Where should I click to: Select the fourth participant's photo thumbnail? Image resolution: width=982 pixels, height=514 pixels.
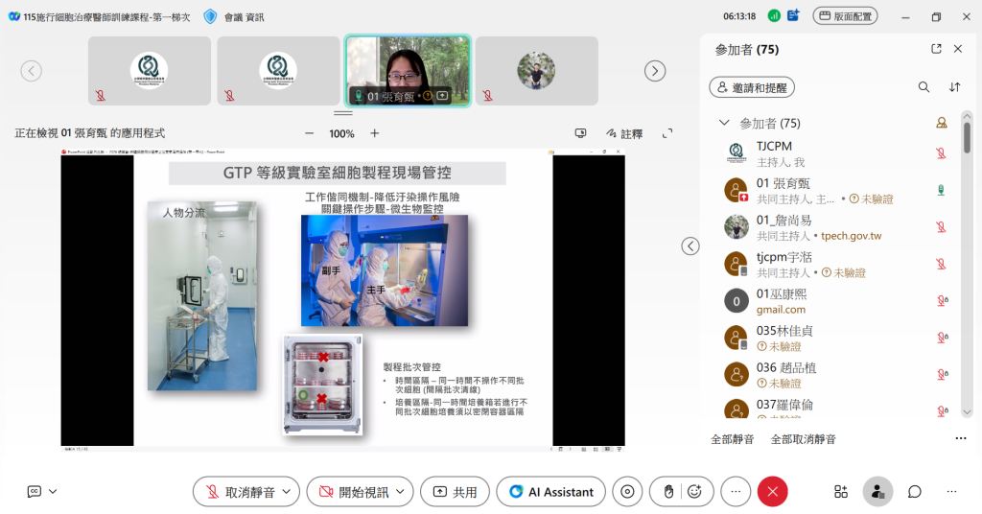click(536, 70)
